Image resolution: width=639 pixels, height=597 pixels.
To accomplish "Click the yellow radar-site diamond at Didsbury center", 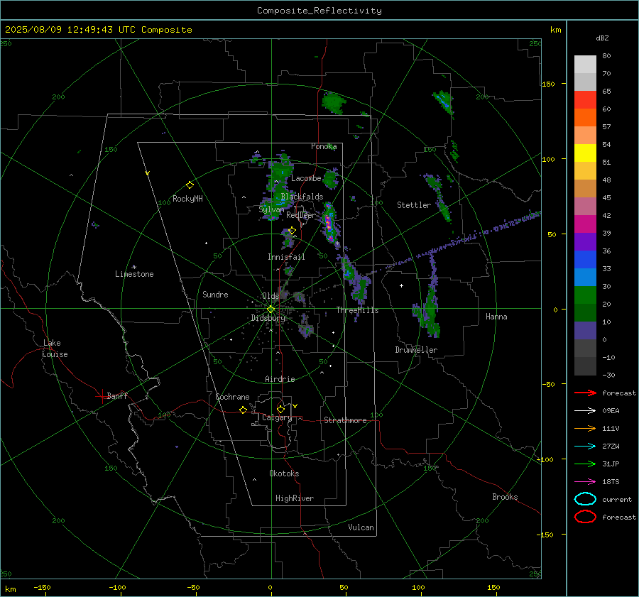I will coord(271,310).
